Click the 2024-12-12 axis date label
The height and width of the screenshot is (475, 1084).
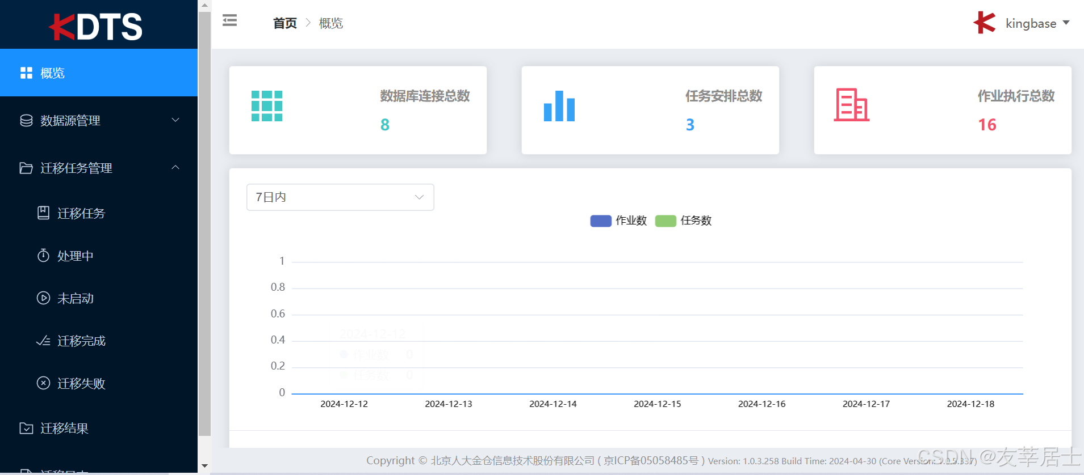click(x=344, y=404)
